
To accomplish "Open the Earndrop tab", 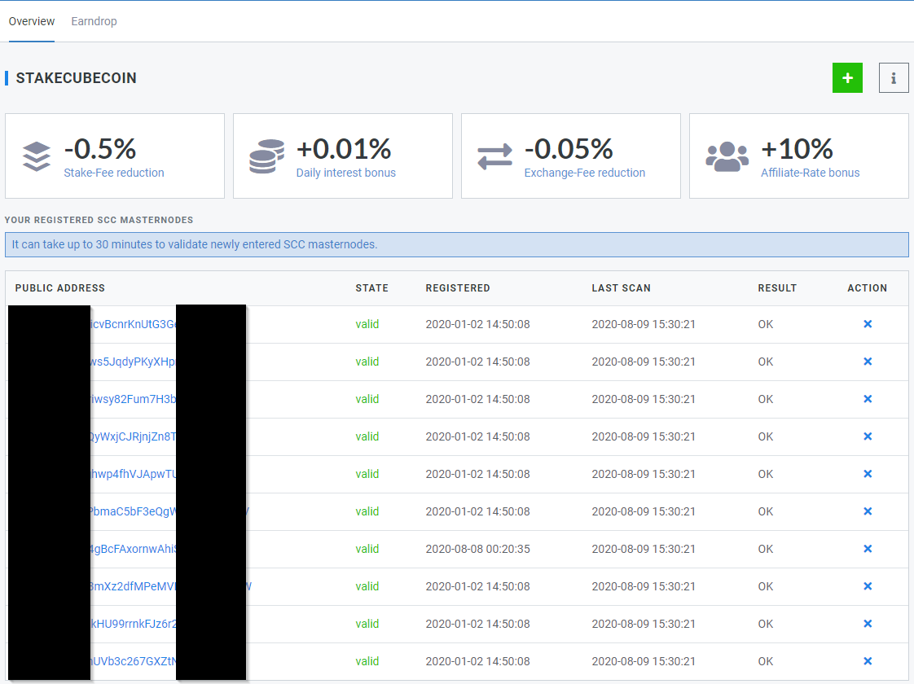I will coord(94,21).
